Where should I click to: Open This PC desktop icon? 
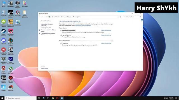coord(4,4)
